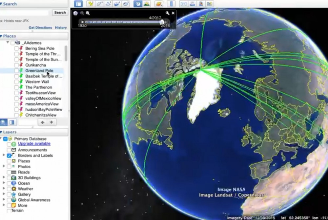Click the Places list scrollbar
The width and height of the screenshot is (328, 220).
click(x=66, y=53)
